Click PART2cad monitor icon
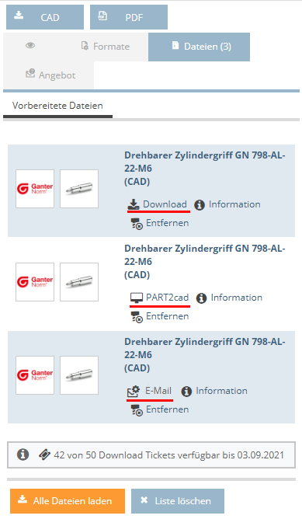Image resolution: width=302 pixels, height=519 pixels. tap(137, 298)
